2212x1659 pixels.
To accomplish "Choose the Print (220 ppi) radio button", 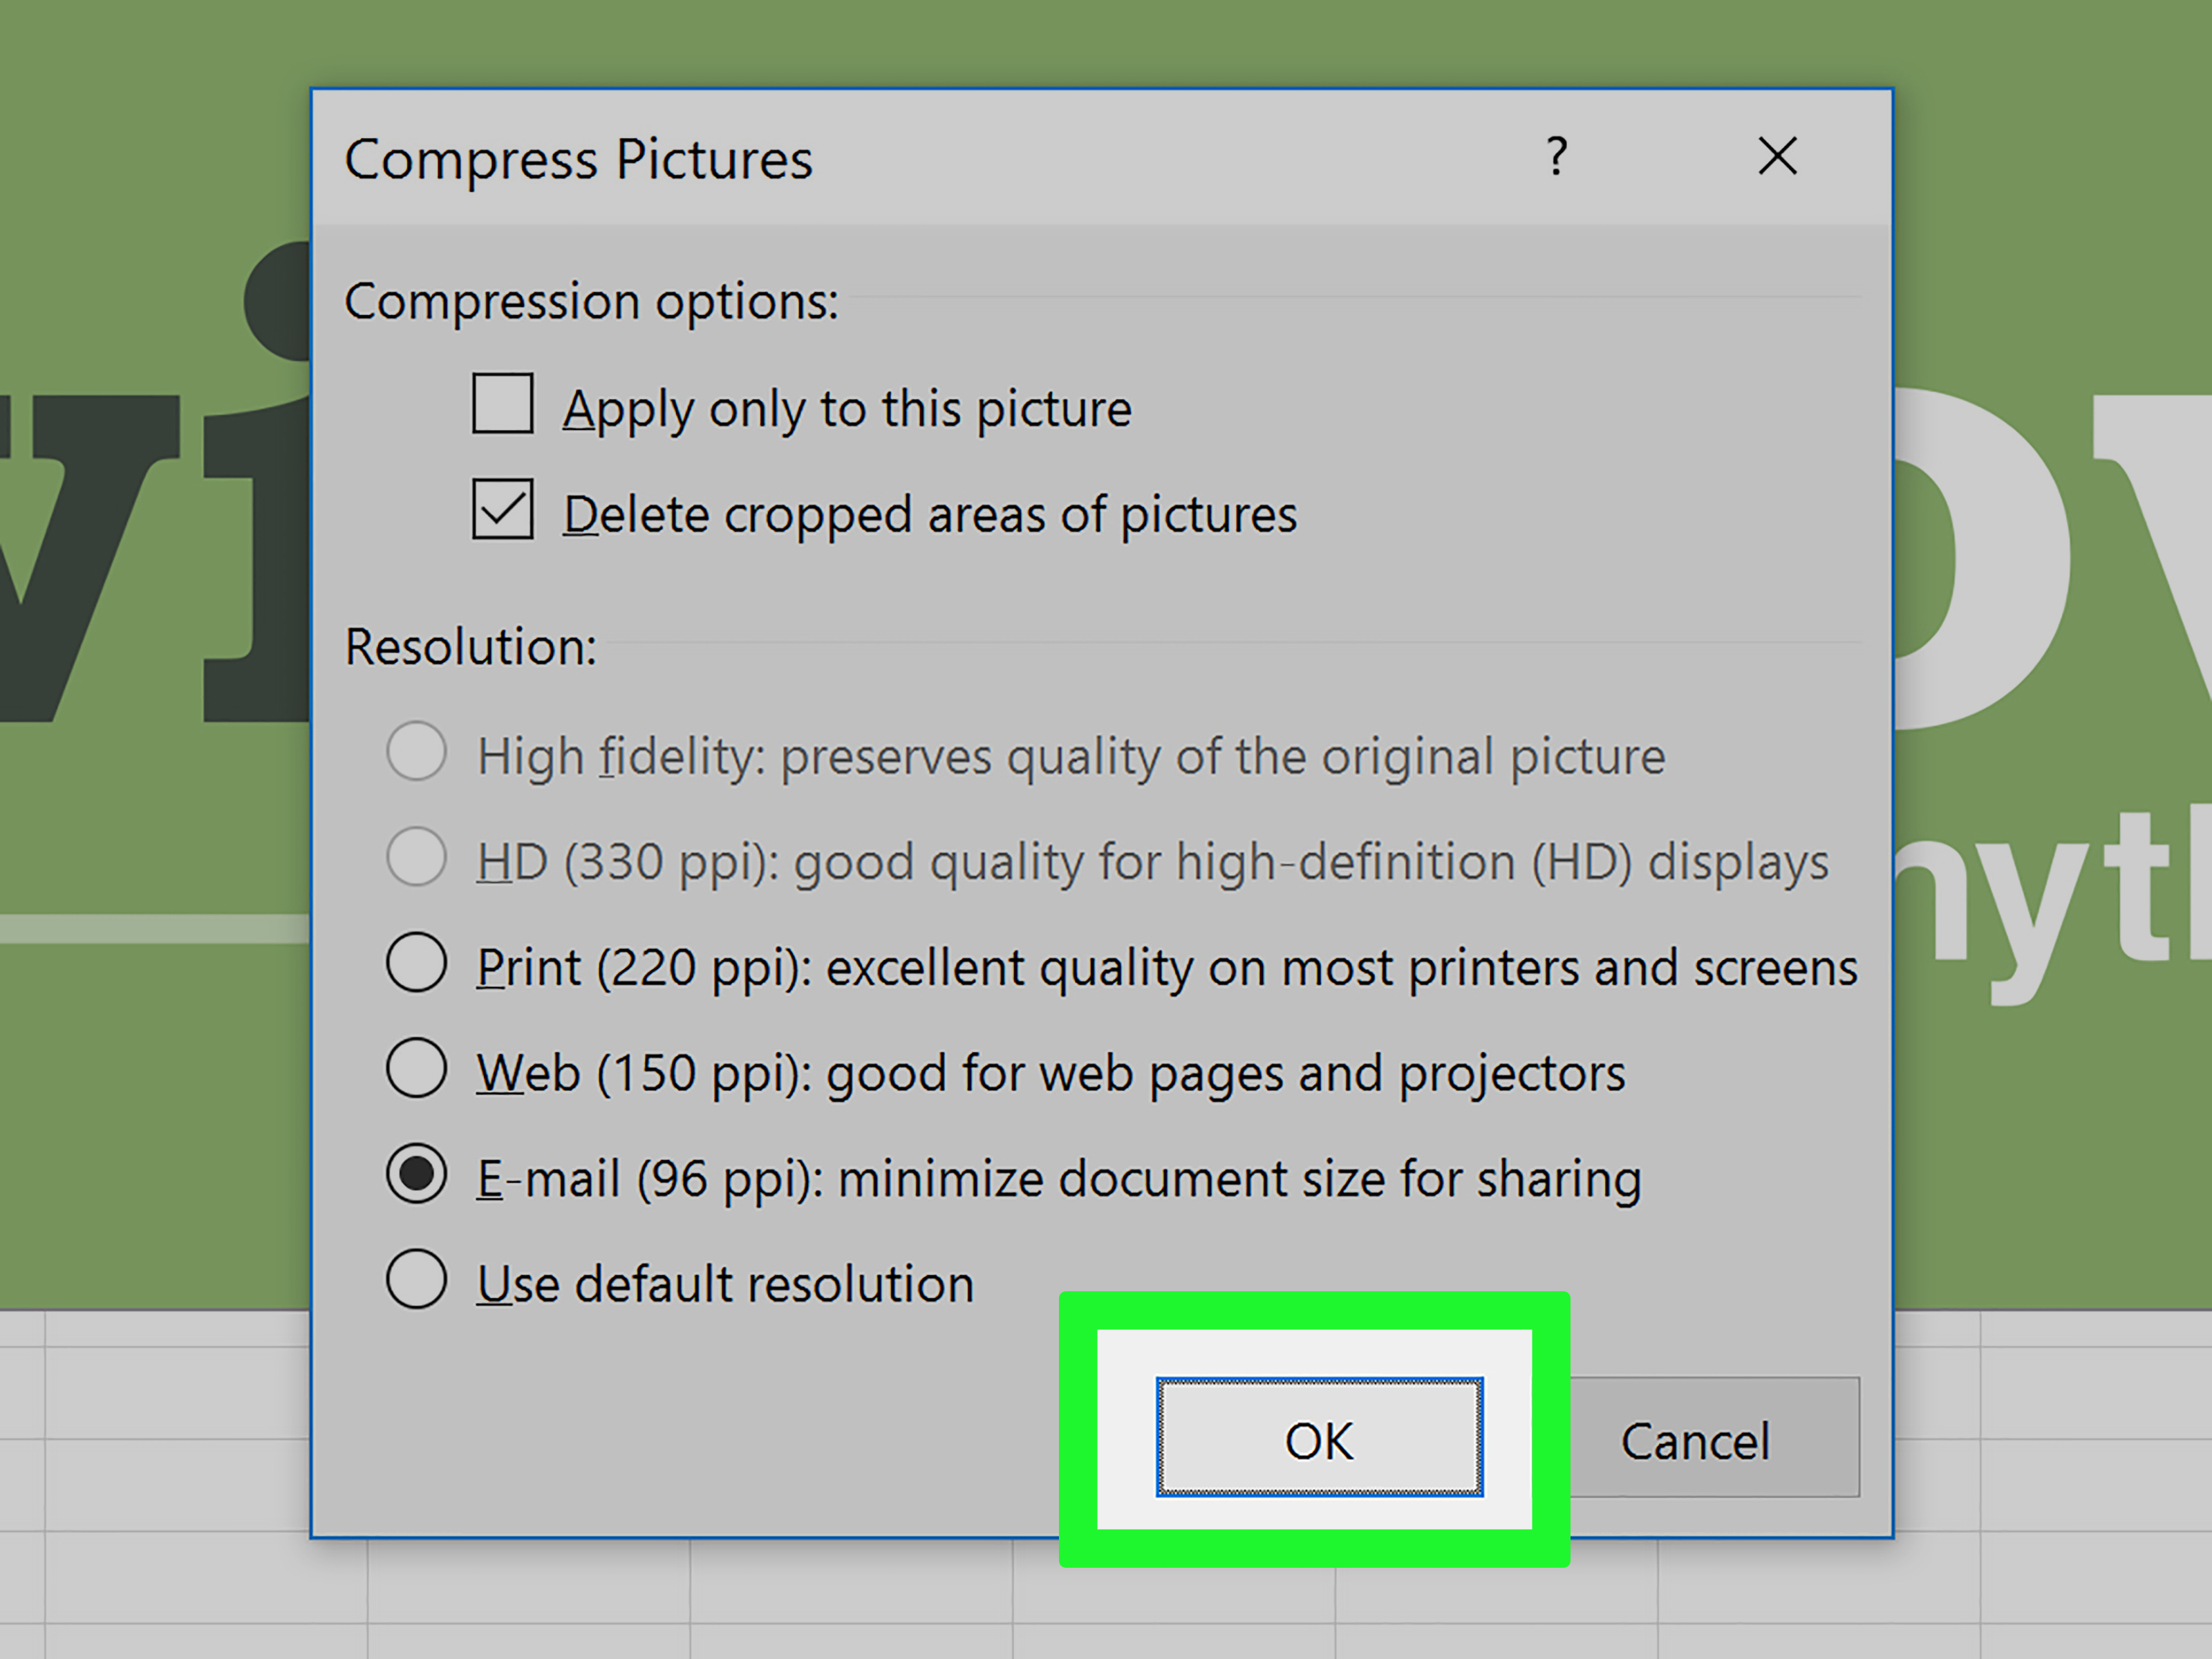I will [x=416, y=963].
